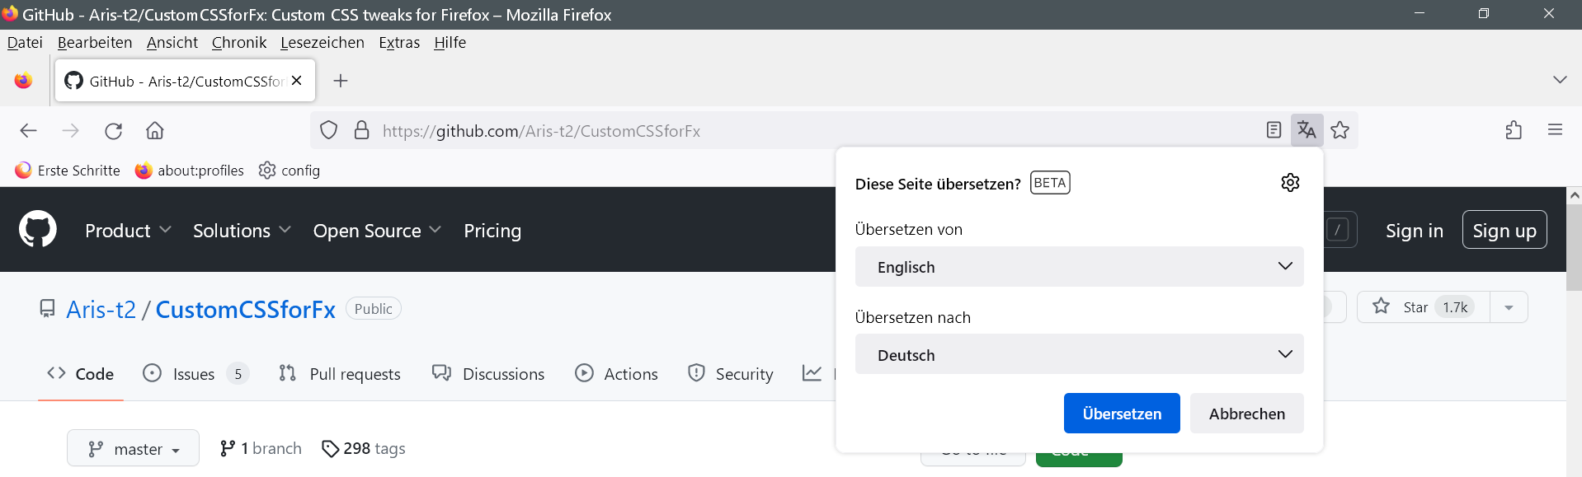Toggle reader view icon in address bar
Image resolution: width=1582 pixels, height=477 pixels.
[1274, 130]
